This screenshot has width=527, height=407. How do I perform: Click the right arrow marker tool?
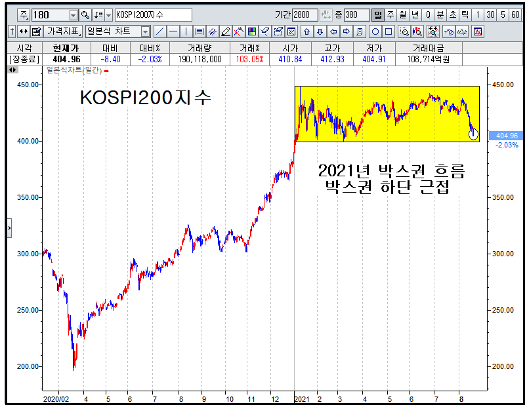pyautogui.click(x=346, y=31)
